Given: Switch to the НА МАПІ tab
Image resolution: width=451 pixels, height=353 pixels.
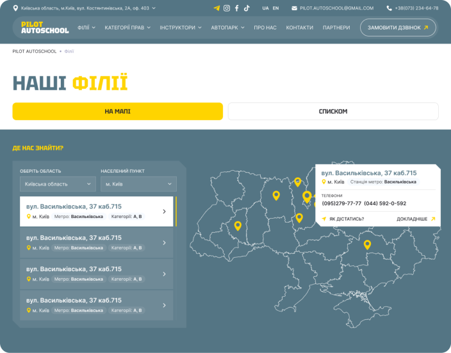Looking at the screenshot, I should pyautogui.click(x=118, y=111).
